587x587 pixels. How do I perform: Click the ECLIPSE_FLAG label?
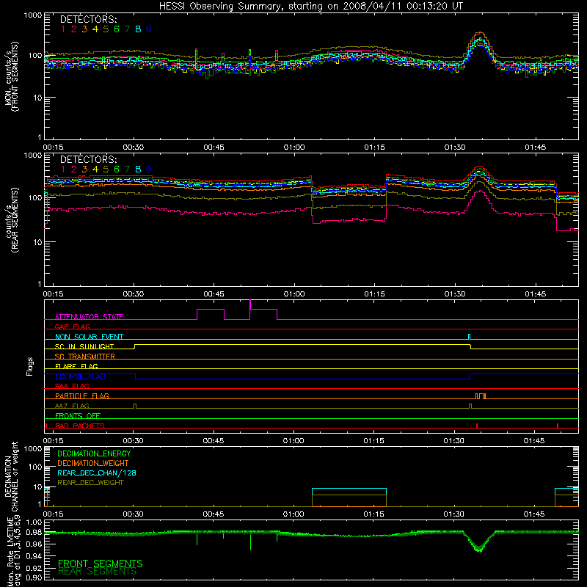point(80,376)
